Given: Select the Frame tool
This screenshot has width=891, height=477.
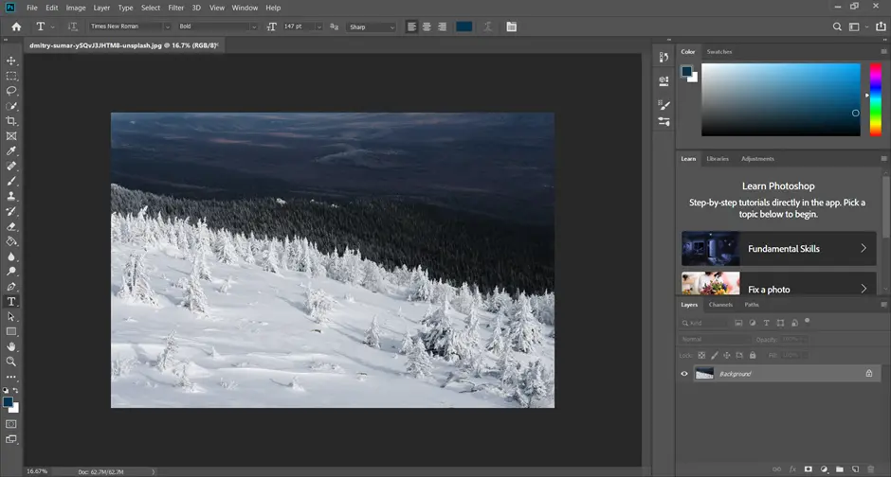Looking at the screenshot, I should [x=11, y=136].
